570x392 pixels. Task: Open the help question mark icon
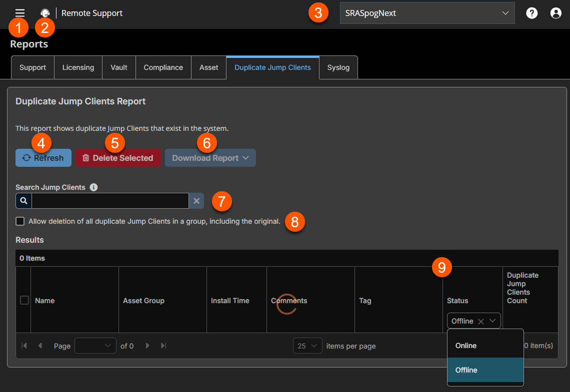pos(532,13)
